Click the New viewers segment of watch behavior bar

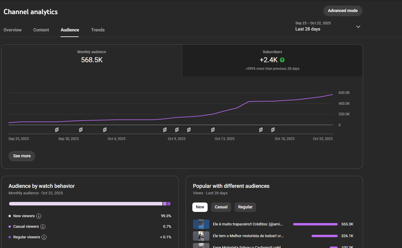(85, 204)
